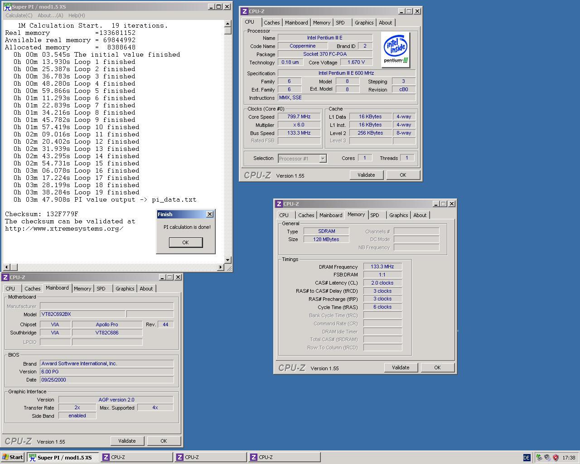
Task: Click Super PI horizontal scrollbar right arrow
Action: point(221,267)
